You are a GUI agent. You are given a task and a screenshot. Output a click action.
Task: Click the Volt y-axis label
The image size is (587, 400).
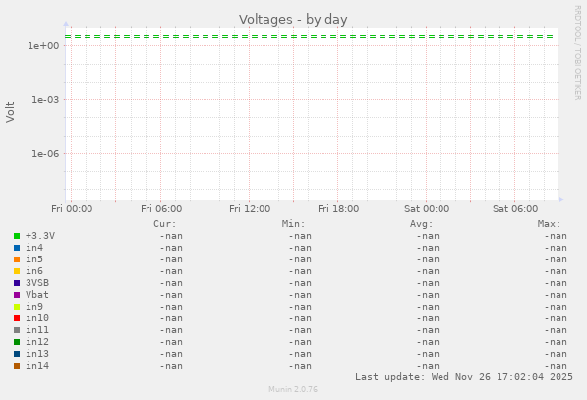(10, 112)
